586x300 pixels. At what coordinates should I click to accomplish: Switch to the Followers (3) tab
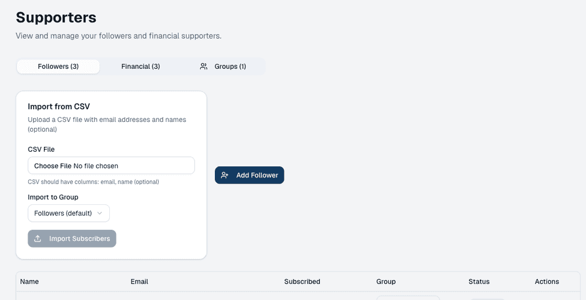click(x=58, y=66)
